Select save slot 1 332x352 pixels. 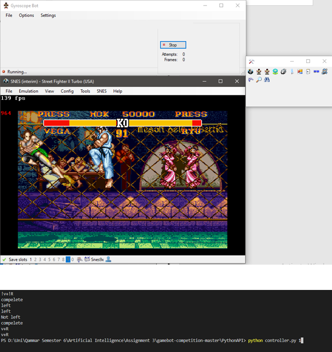tap(31, 260)
